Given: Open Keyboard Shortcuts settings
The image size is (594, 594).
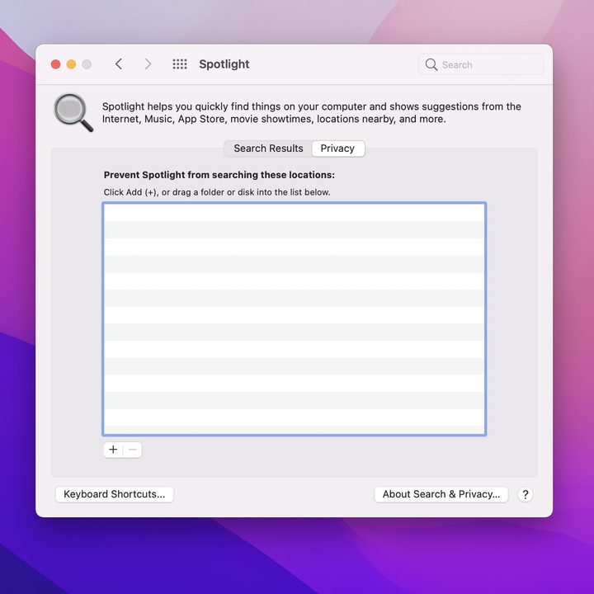Looking at the screenshot, I should [x=115, y=494].
